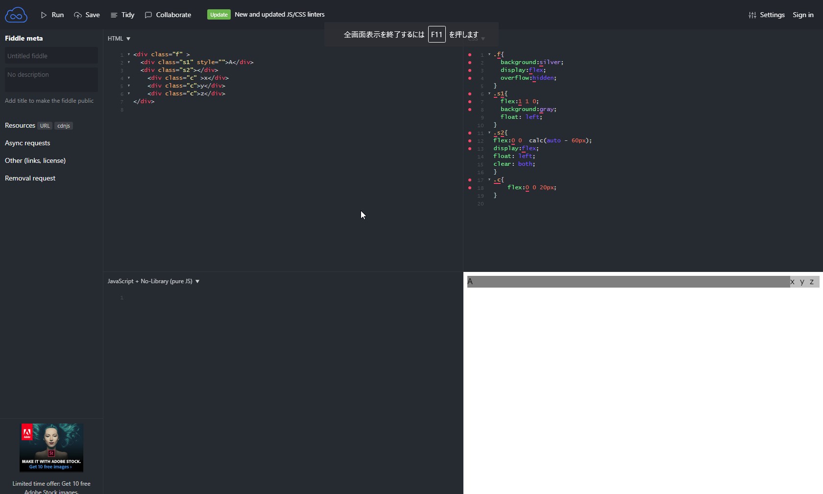The width and height of the screenshot is (823, 494).
Task: Expand the Resources section
Action: click(x=20, y=126)
